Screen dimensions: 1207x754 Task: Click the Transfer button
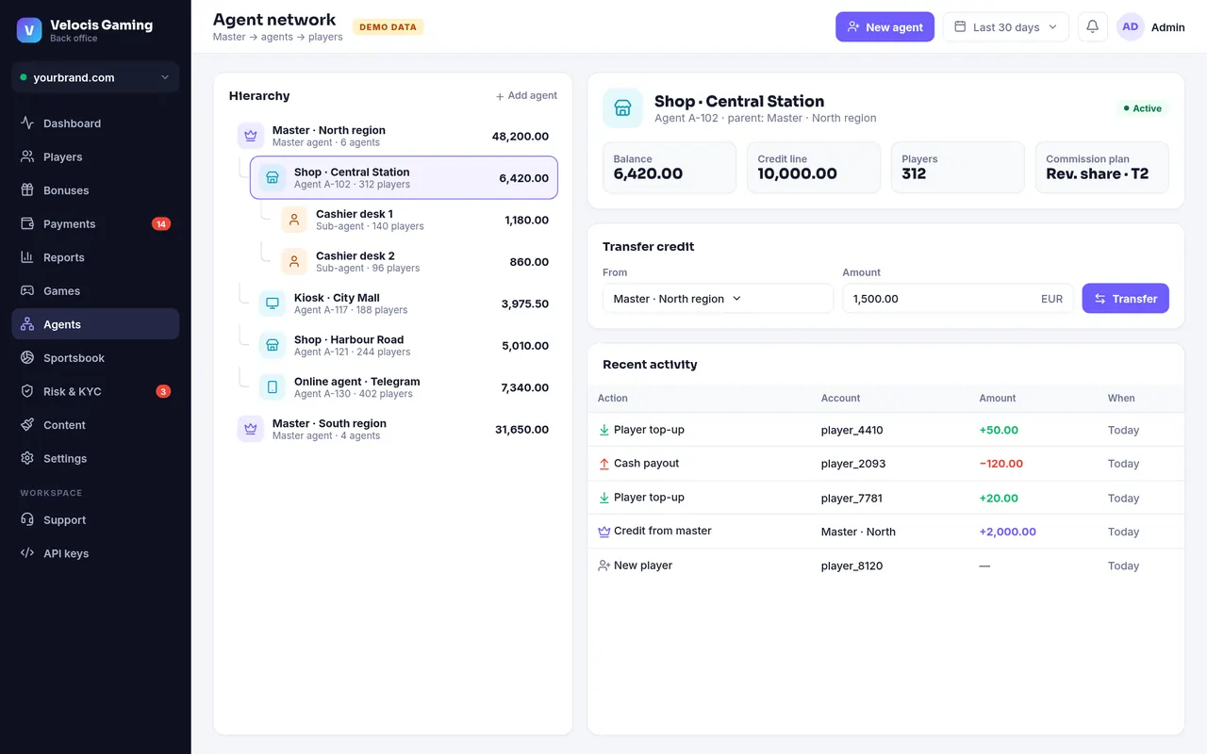point(1125,299)
